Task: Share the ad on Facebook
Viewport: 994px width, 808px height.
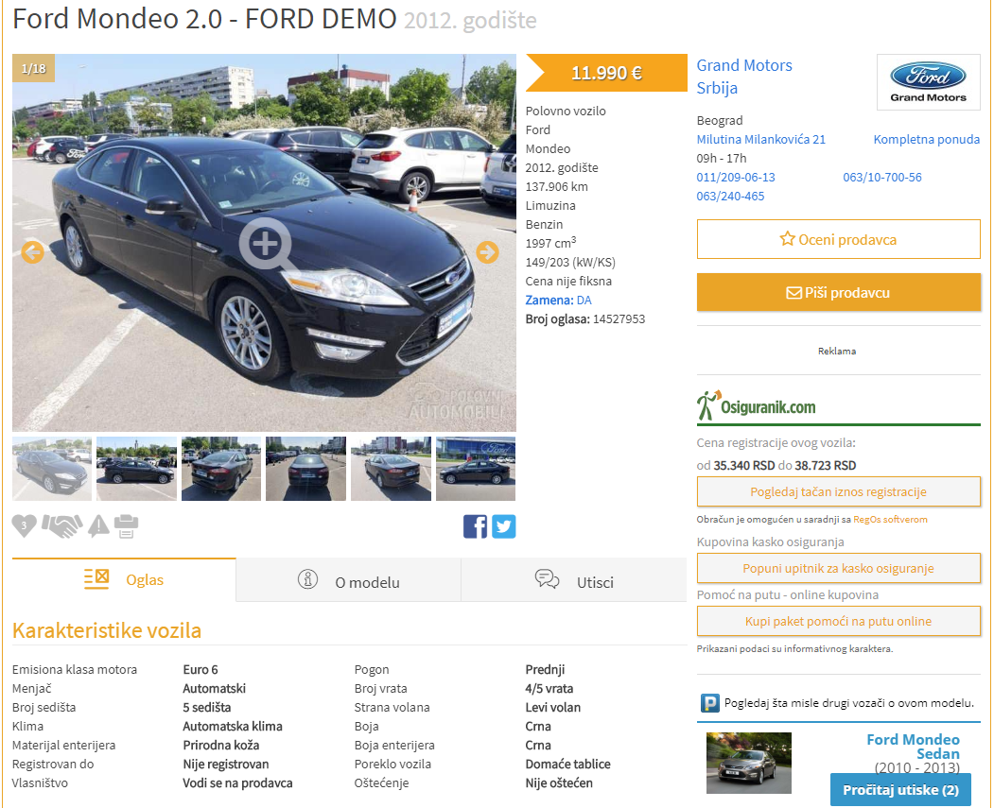Action: pos(475,526)
